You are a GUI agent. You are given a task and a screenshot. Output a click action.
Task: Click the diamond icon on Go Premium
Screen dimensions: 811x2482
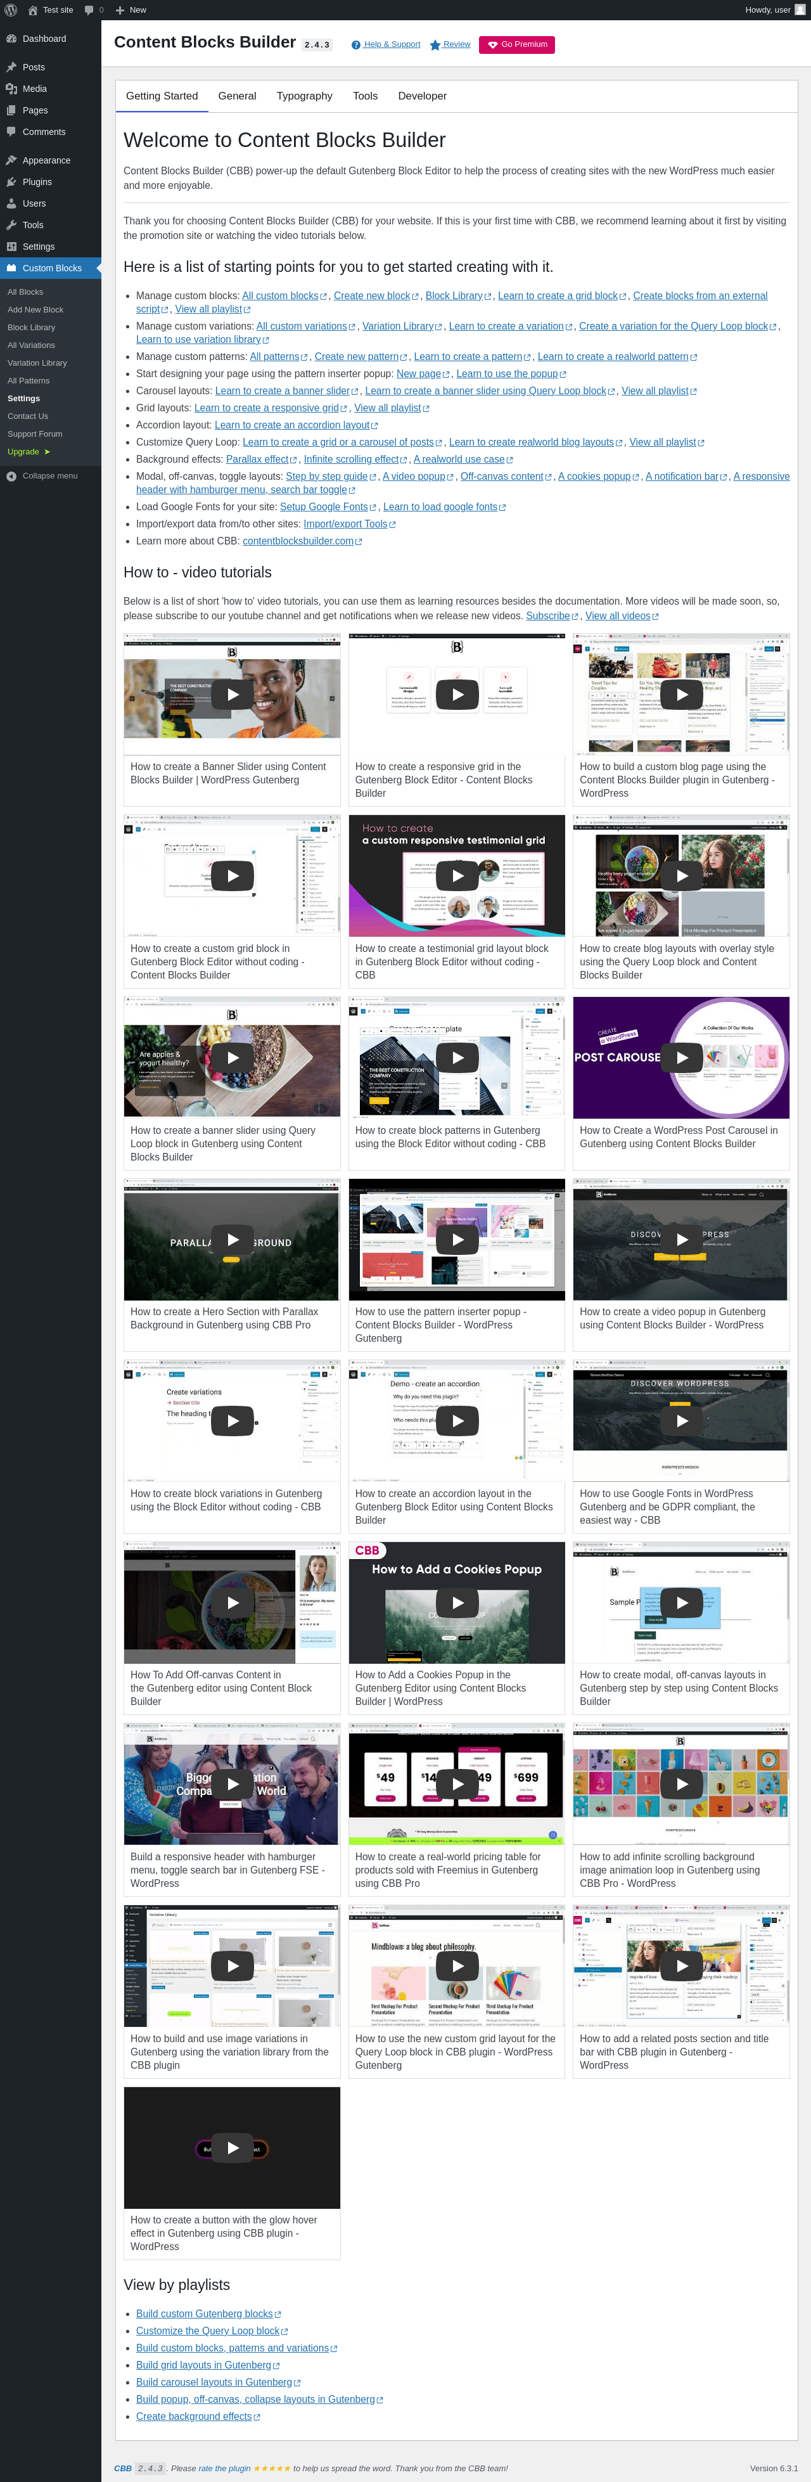click(492, 45)
